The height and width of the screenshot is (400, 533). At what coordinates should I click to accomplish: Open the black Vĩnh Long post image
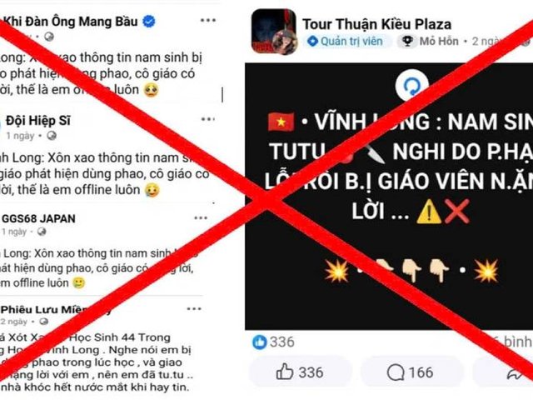click(389, 197)
